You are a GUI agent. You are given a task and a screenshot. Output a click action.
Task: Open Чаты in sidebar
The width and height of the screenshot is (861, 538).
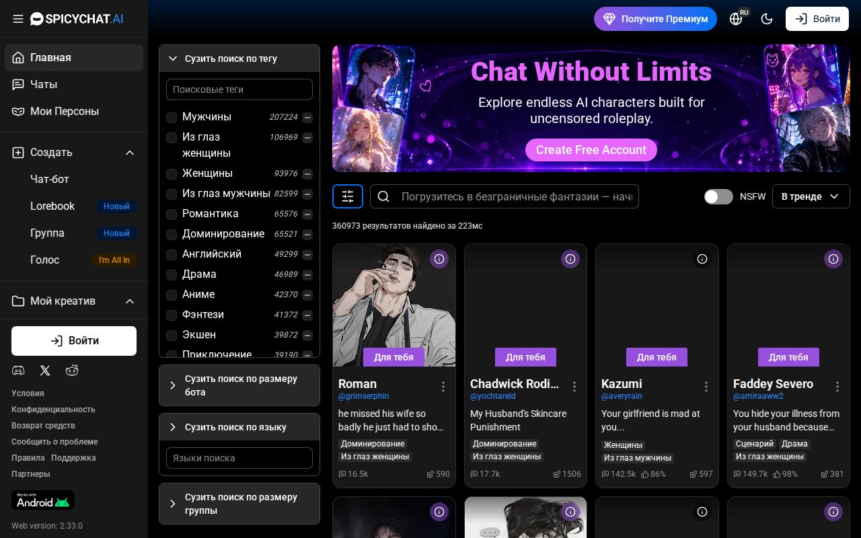point(74,85)
